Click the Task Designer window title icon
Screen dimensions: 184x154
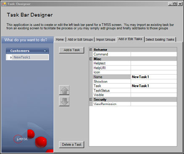click(x=4, y=4)
